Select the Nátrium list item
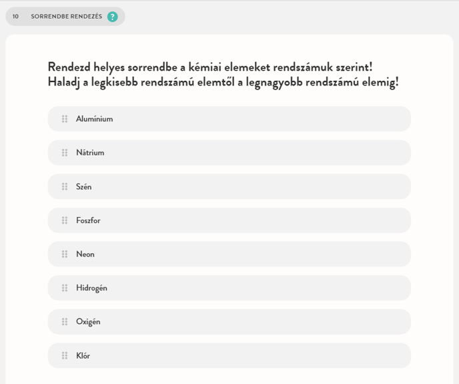Image resolution: width=459 pixels, height=384 pixels. (229, 153)
